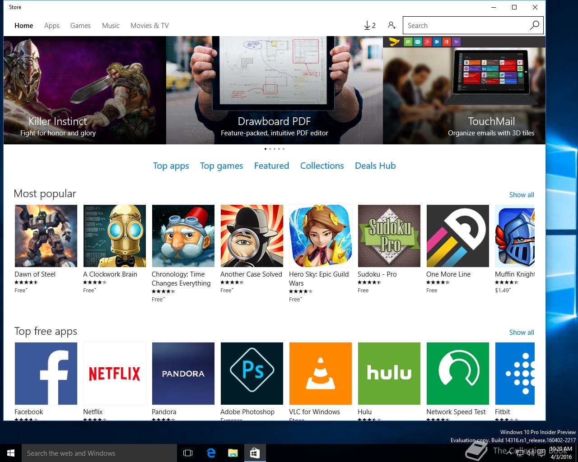Open the Dawn of Steel app icon

(x=46, y=236)
